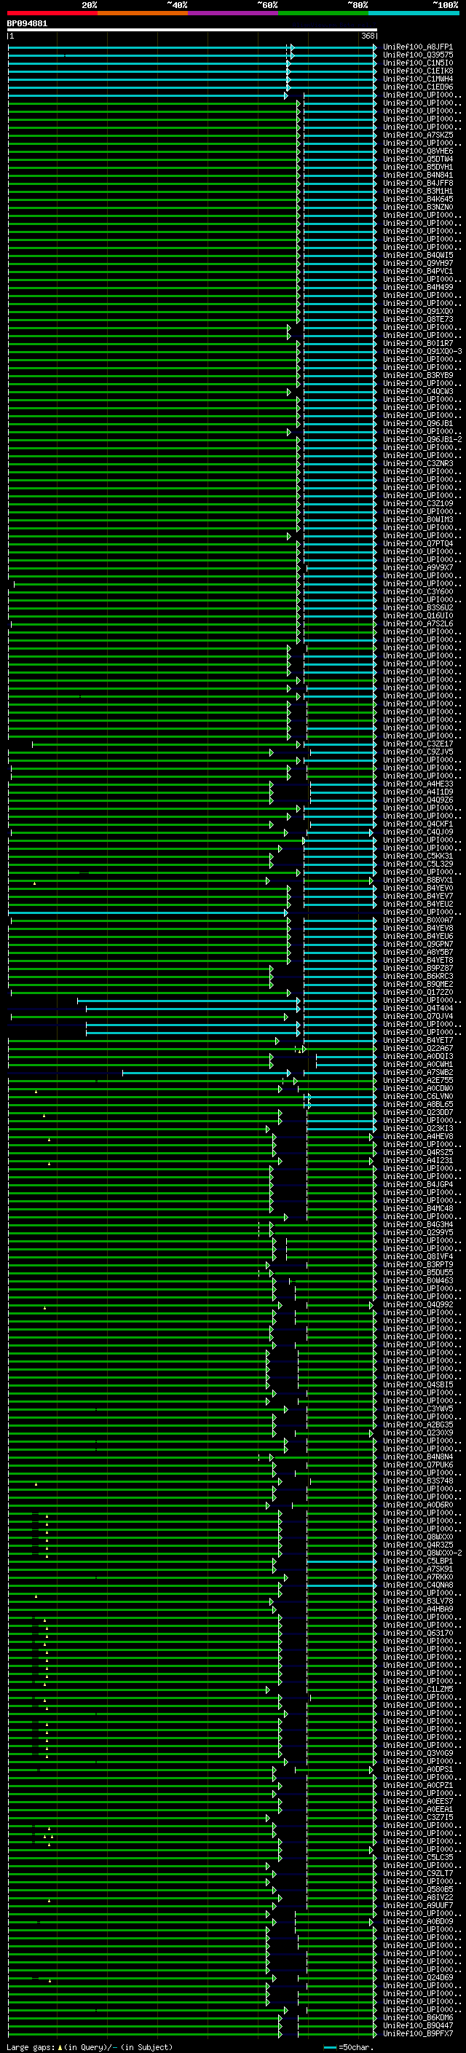Select hit UniRef100_A2E755
Image resolution: width=466 pixels, height=2053 pixels.
(418, 1081)
